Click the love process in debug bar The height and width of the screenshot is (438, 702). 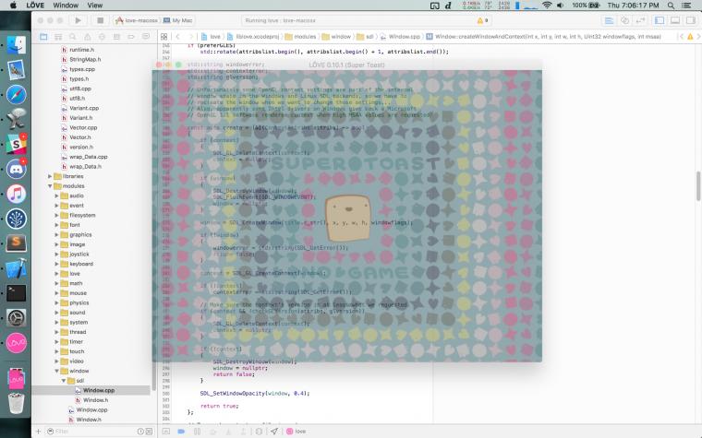tap(296, 432)
